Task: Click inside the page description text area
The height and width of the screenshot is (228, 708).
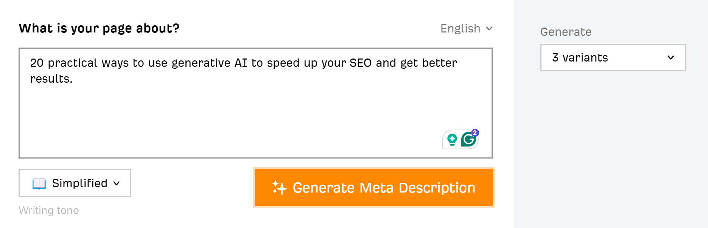Action: click(x=227, y=106)
